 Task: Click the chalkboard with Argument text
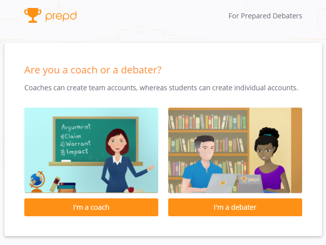pyautogui.click(x=96, y=140)
